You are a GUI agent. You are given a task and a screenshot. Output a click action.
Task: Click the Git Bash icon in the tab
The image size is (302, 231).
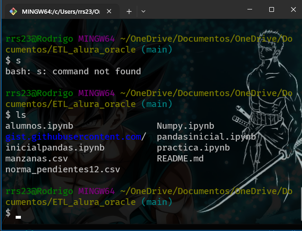coord(13,11)
